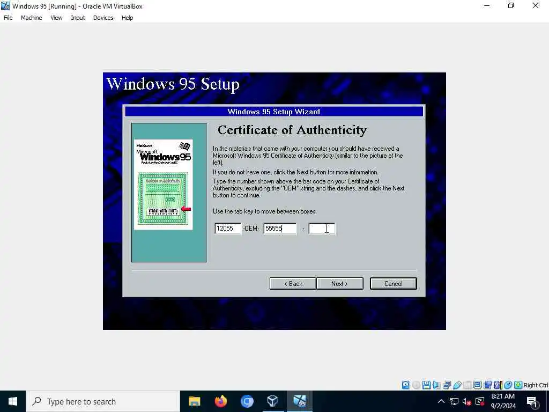This screenshot has width=549, height=412.
Task: Click the Back button in Setup Wizard
Action: pyautogui.click(x=293, y=283)
